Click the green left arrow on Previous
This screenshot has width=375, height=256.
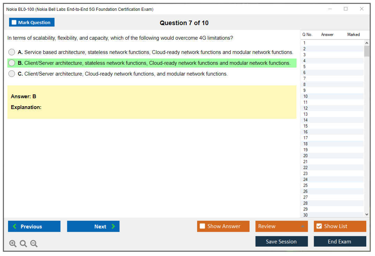(15, 226)
